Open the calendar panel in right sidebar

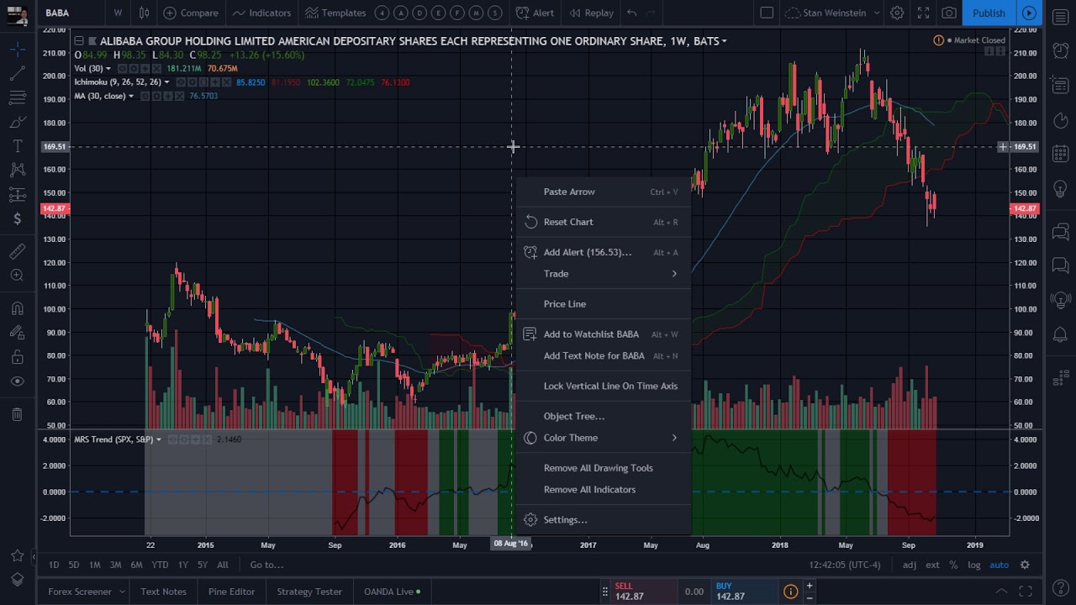[1060, 154]
